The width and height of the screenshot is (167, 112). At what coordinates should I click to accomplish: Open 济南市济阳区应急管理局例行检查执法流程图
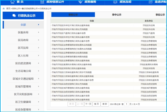[x=72, y=49]
